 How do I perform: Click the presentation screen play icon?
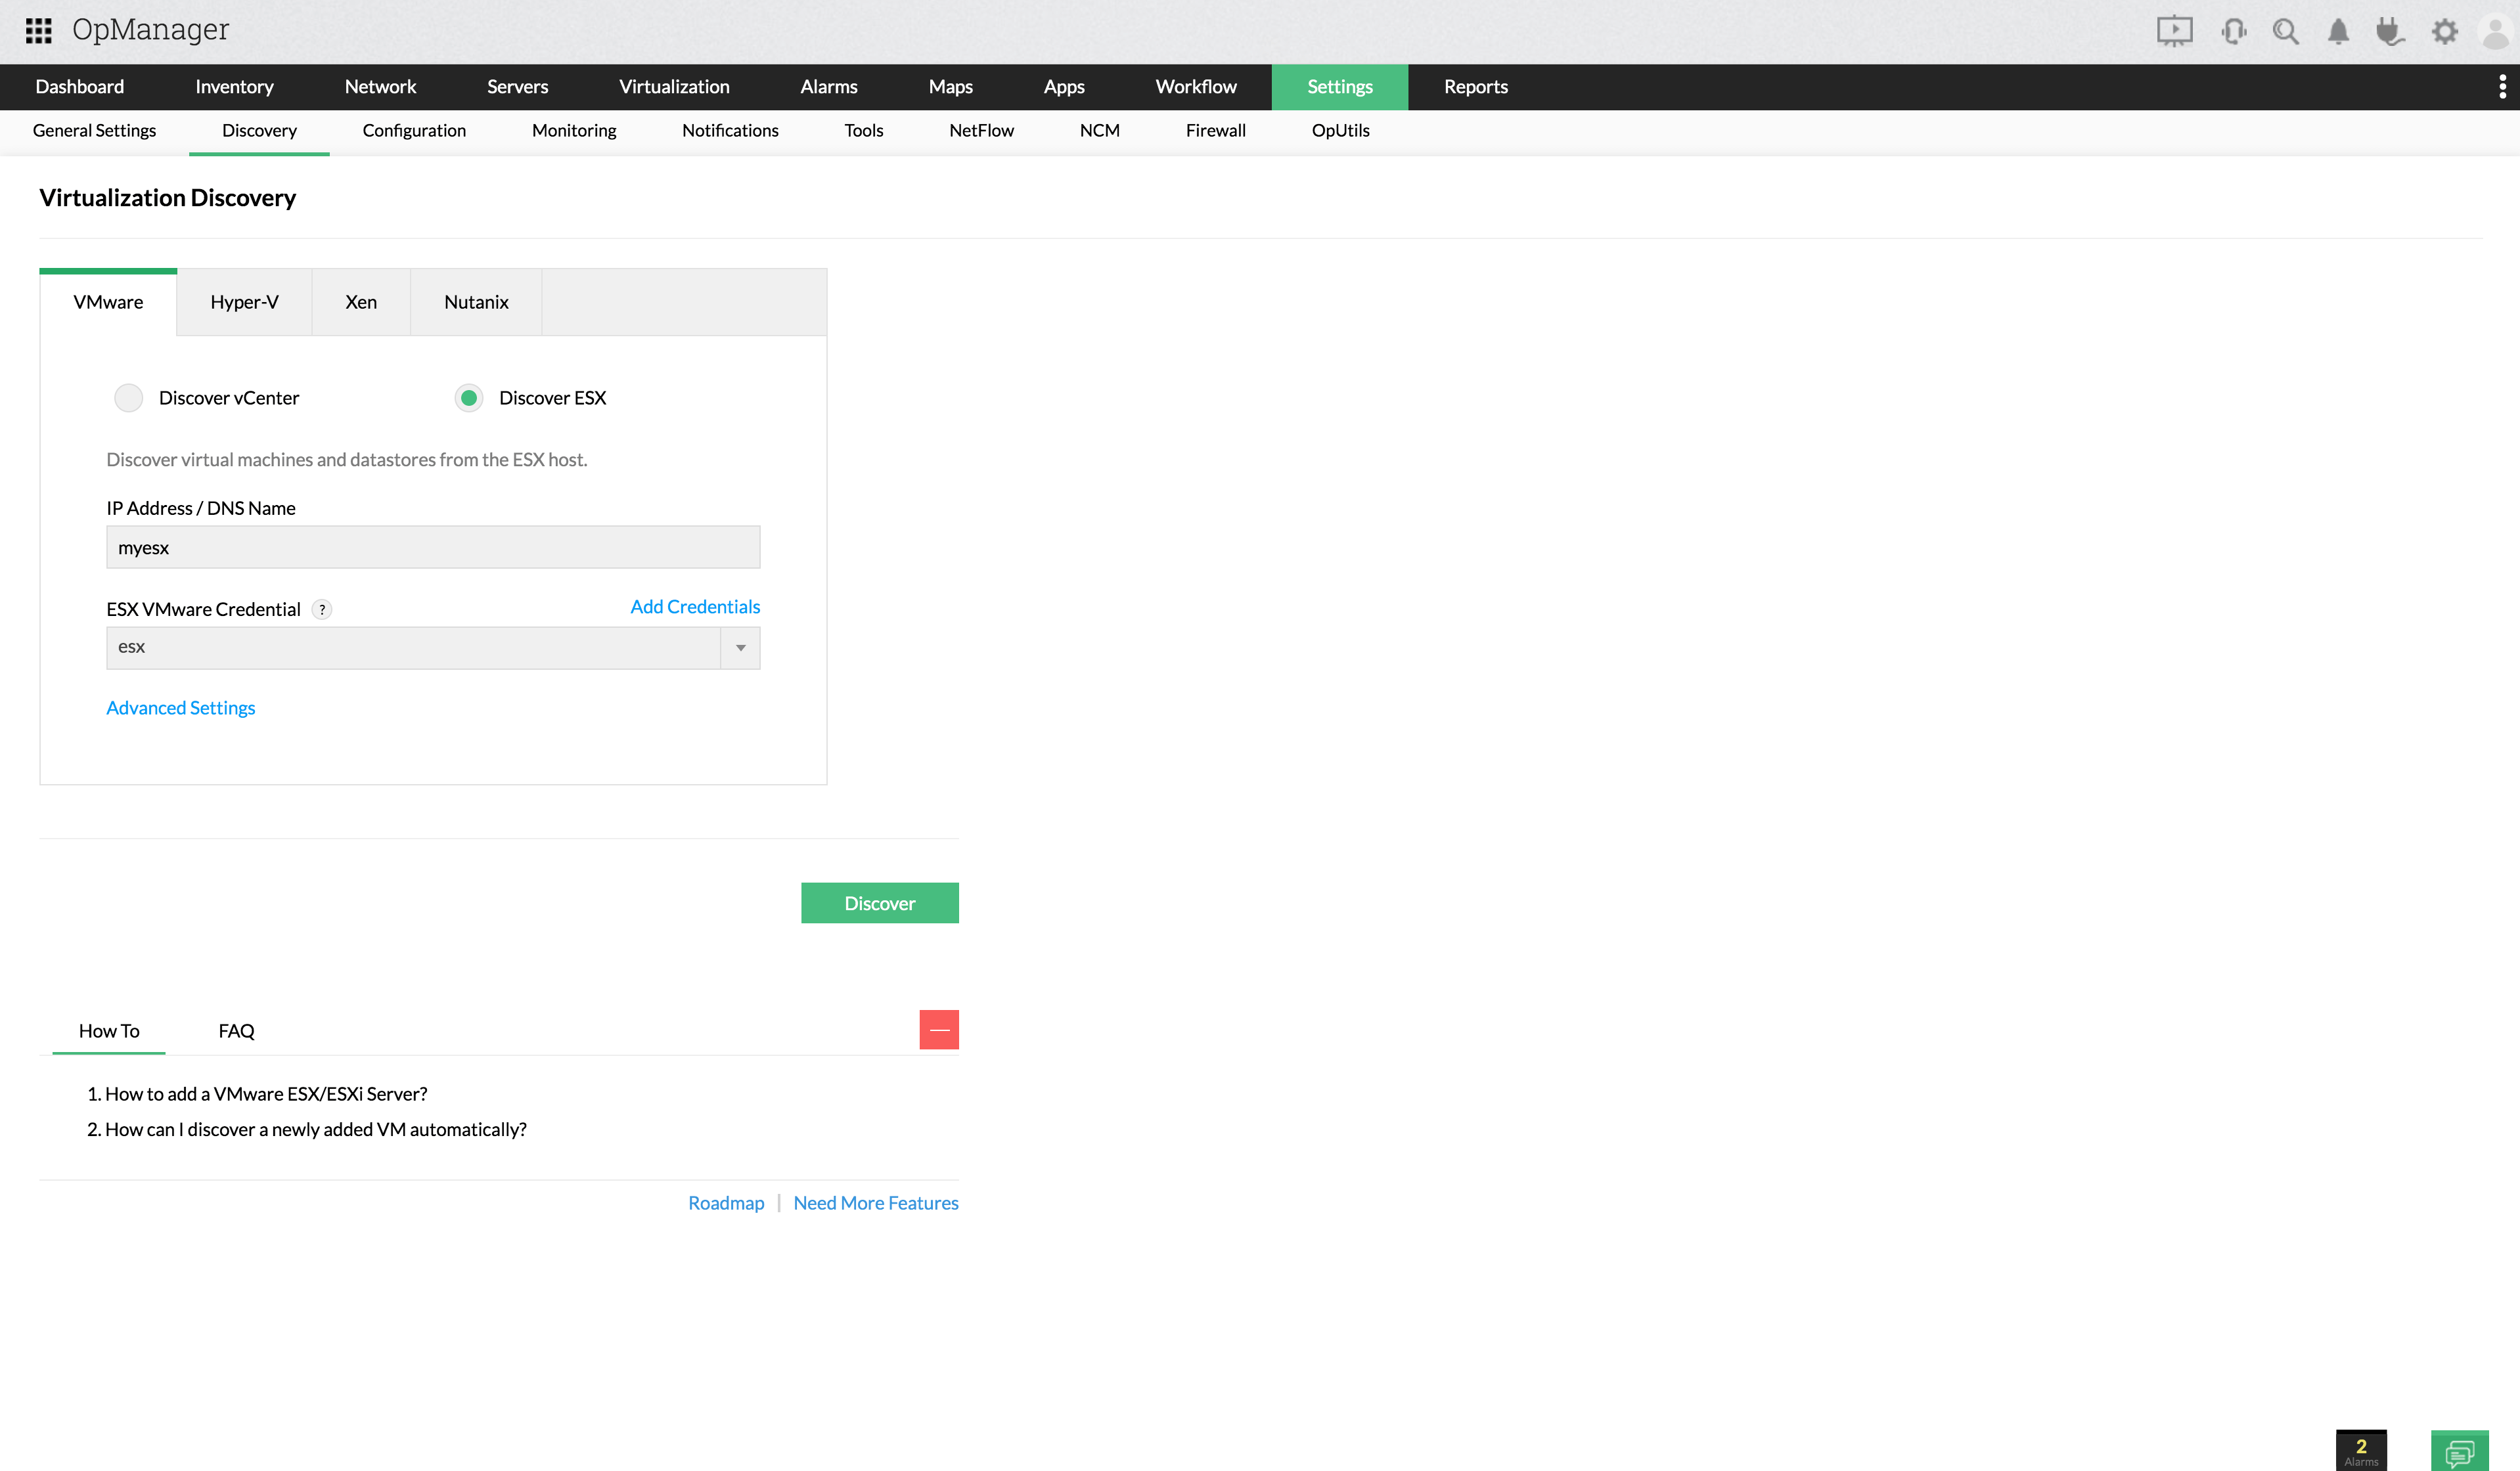click(2174, 31)
